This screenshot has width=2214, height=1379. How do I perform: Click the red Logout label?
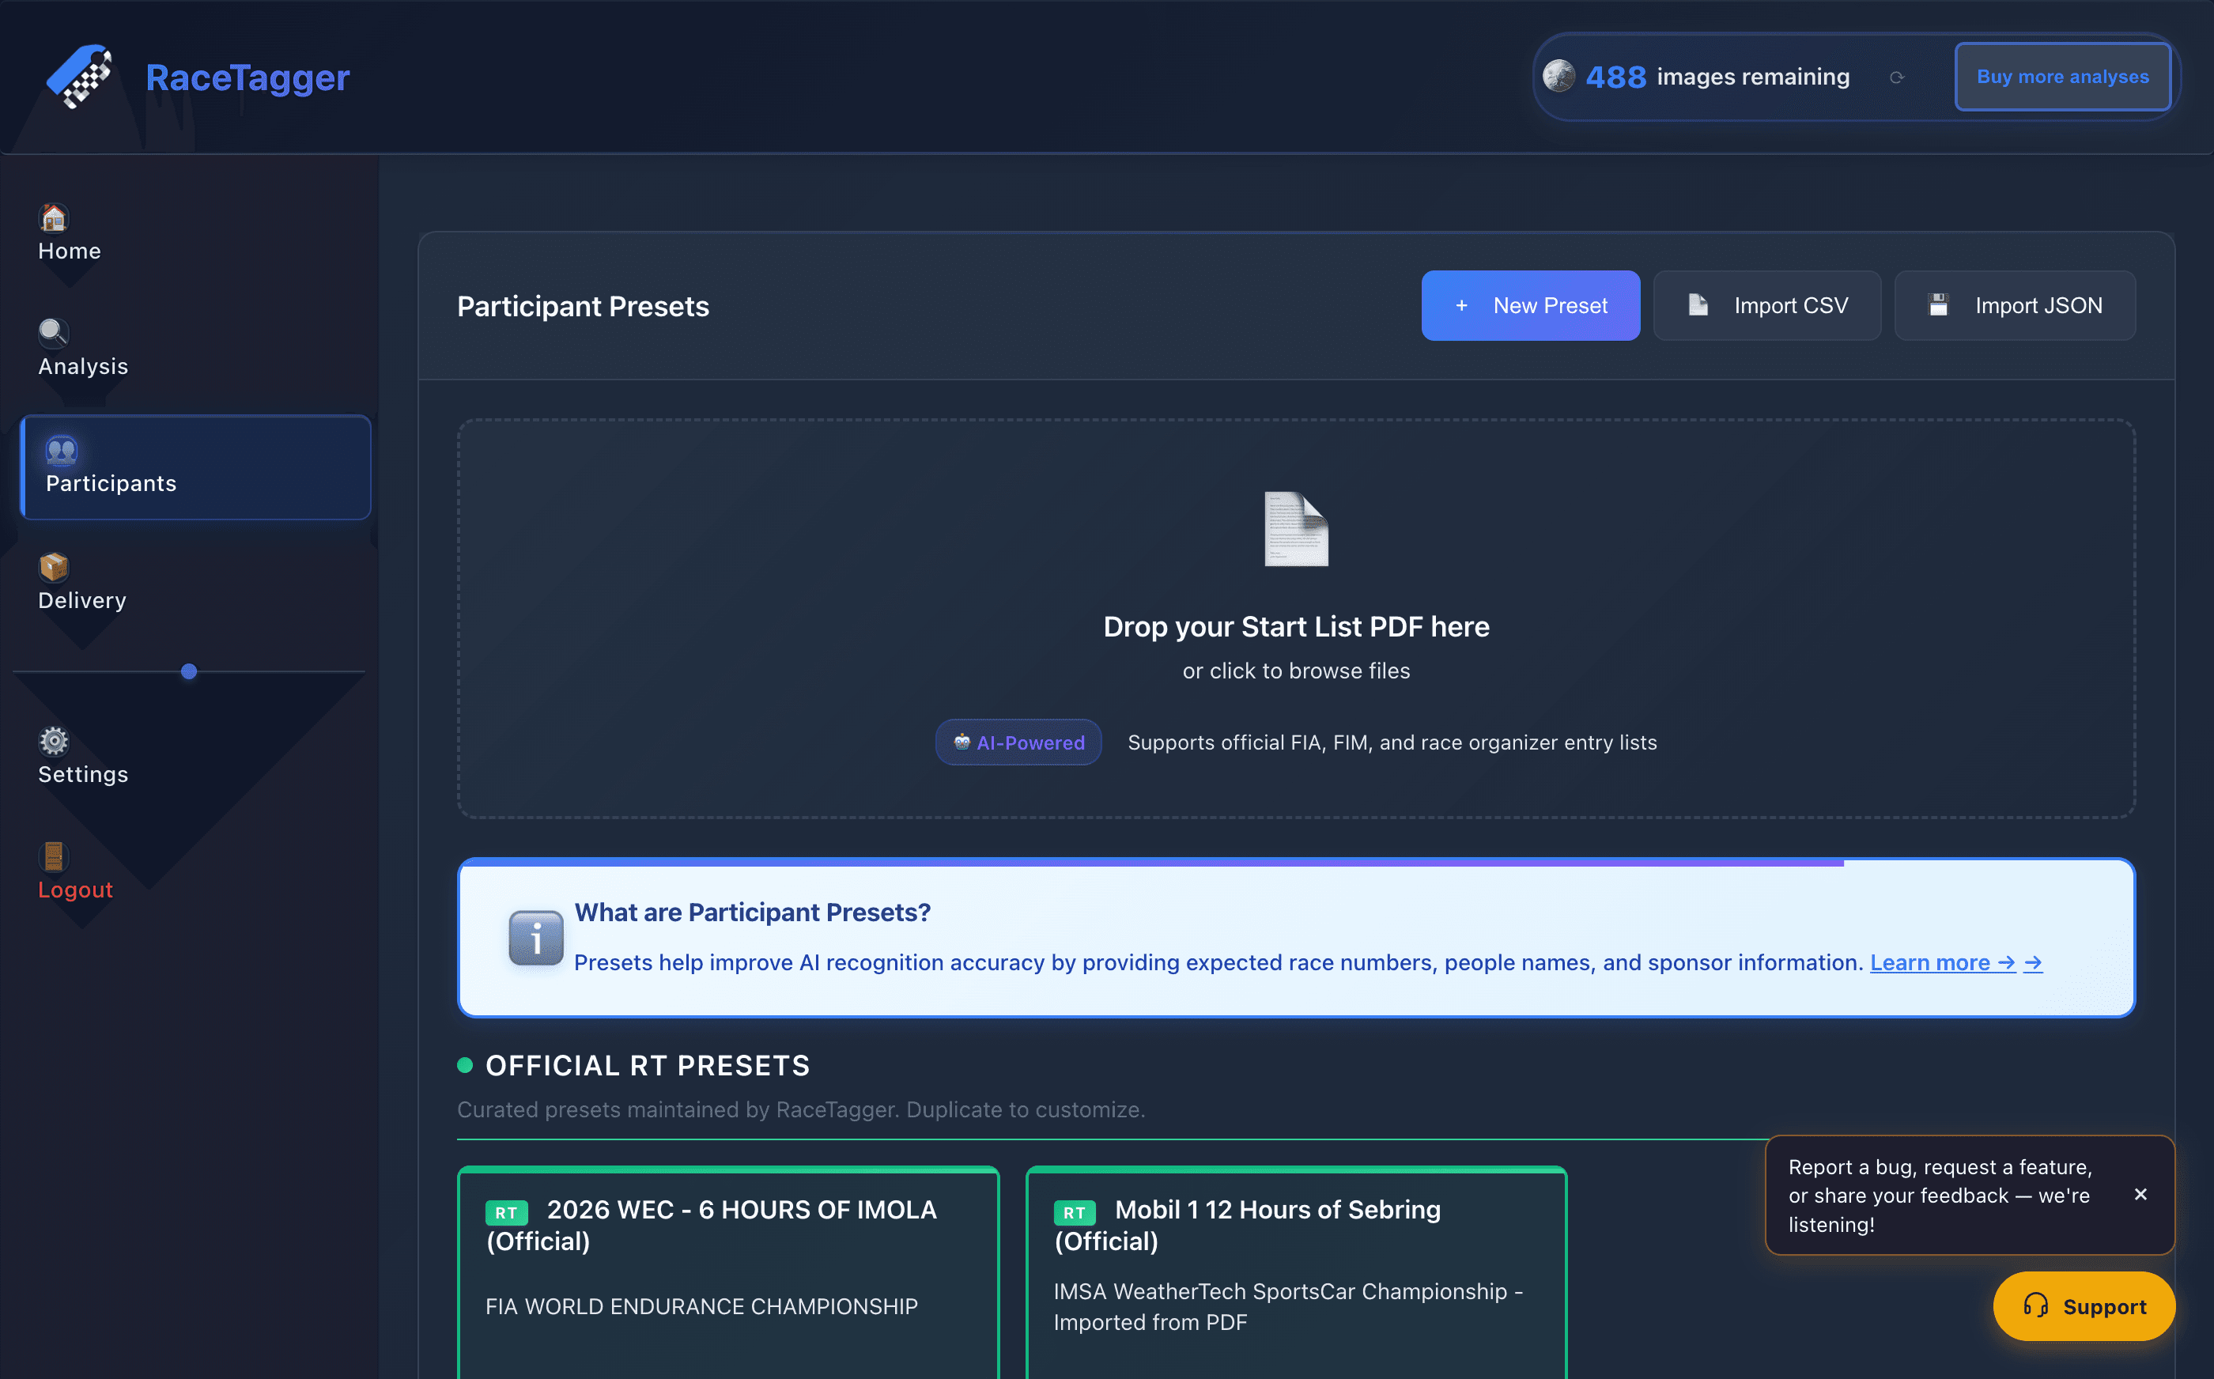(x=76, y=890)
